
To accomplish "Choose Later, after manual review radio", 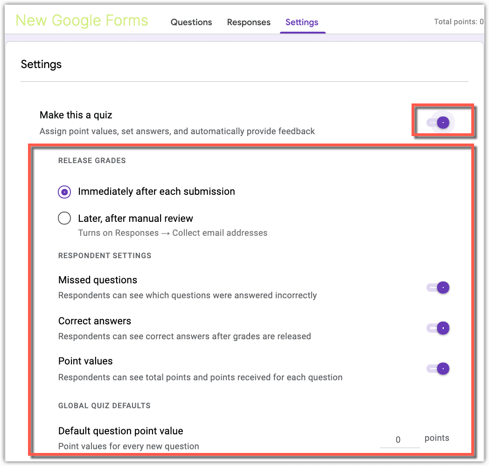I will [64, 218].
